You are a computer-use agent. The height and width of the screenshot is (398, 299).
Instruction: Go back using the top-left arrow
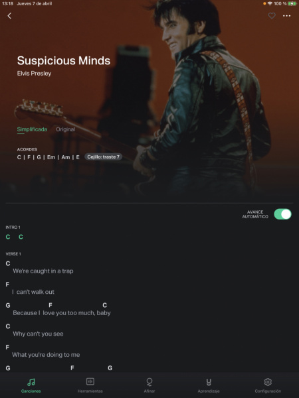coord(9,16)
